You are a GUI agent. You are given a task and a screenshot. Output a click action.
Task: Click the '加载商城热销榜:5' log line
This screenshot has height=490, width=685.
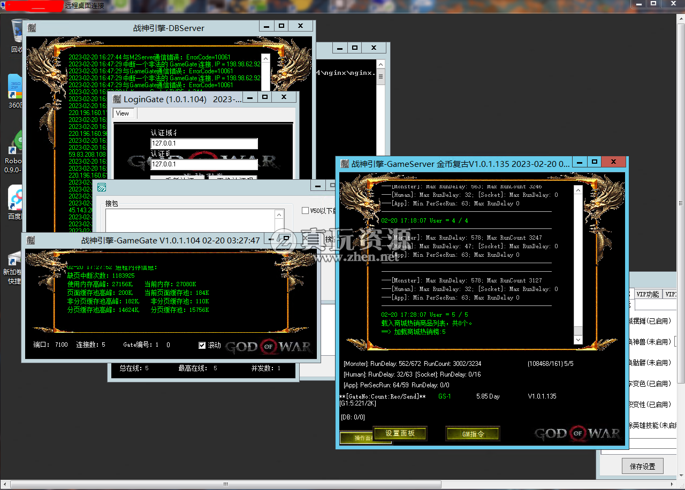coord(413,332)
